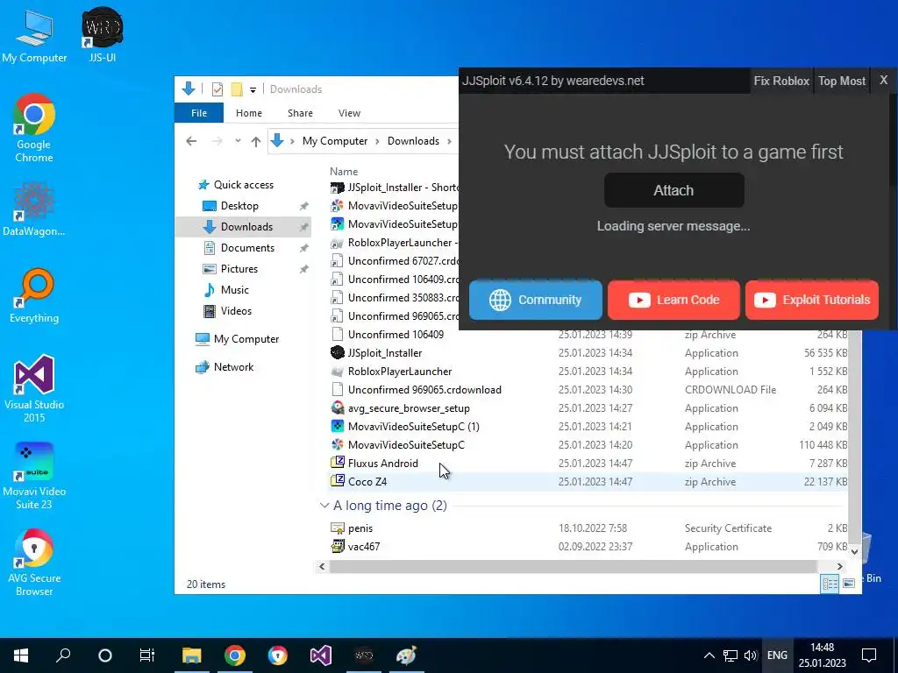Viewport: 898px width, 673px height.
Task: Click the vertical scrollbar down arrow
Action: click(854, 552)
